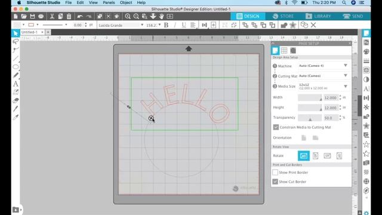Select the Eraser tool

click(16, 100)
